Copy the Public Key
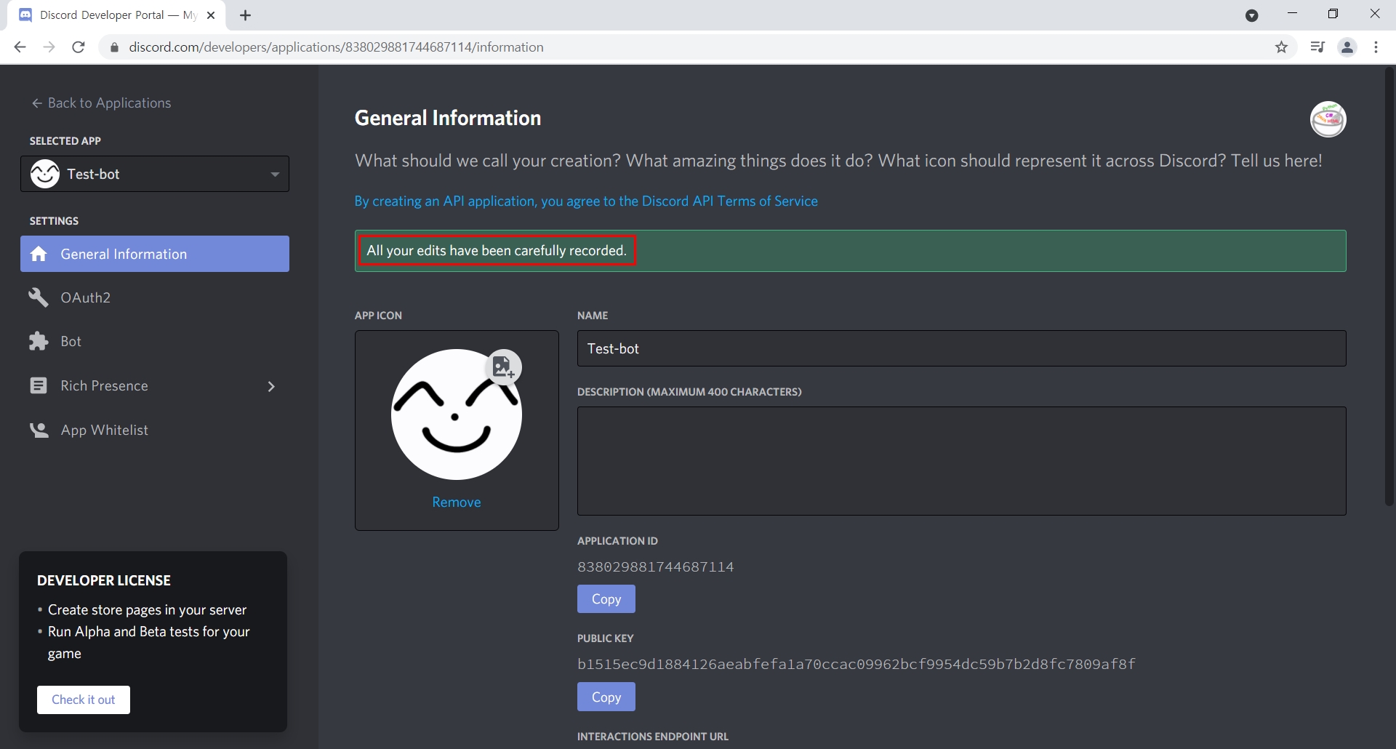 [x=606, y=697]
